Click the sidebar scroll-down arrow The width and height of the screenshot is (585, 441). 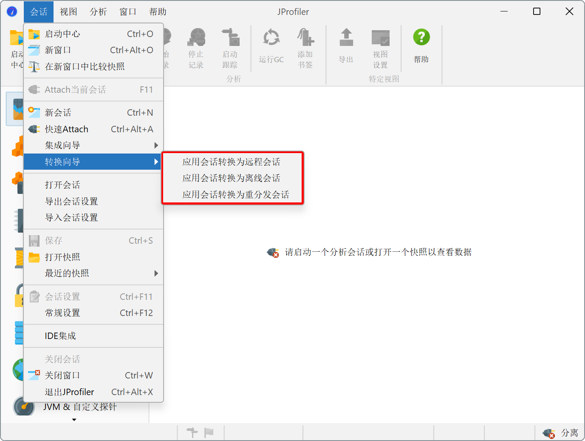(x=74, y=420)
